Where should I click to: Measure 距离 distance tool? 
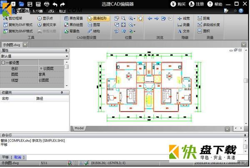coord(204,18)
